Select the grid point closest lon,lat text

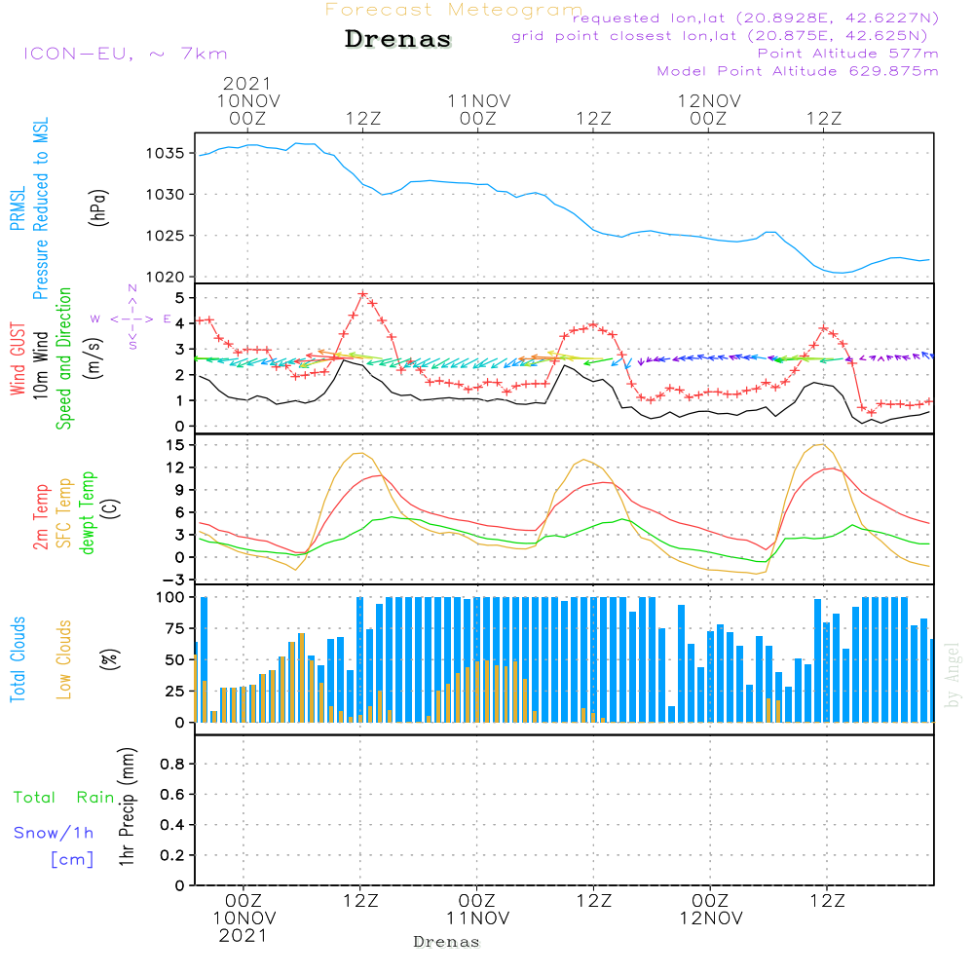coord(726,36)
